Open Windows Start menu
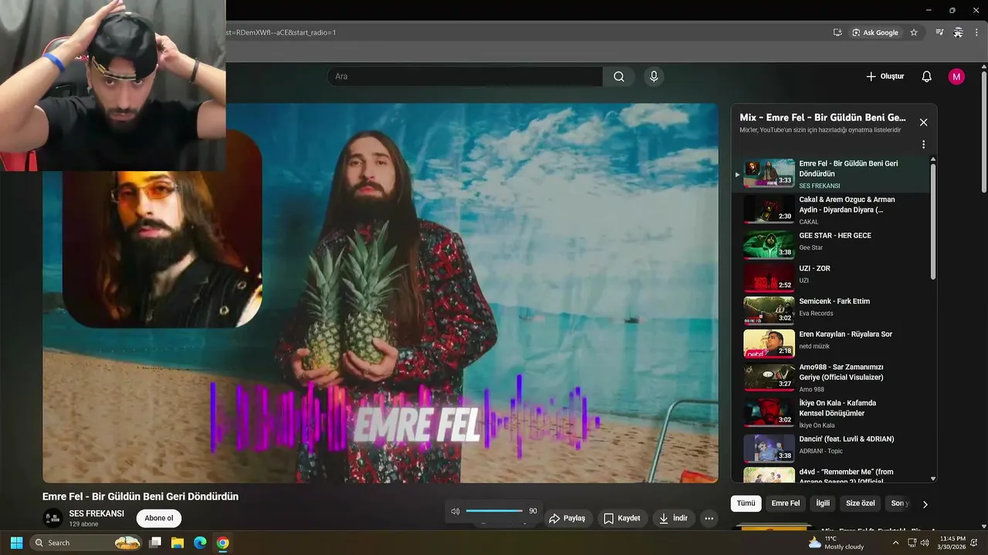The image size is (988, 555). [x=16, y=543]
